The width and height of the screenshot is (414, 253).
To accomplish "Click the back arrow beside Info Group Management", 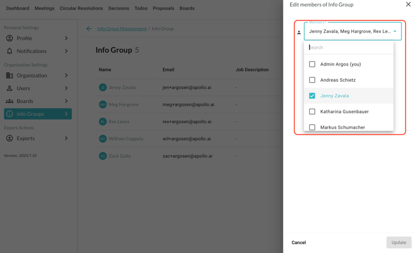I will click(x=89, y=29).
